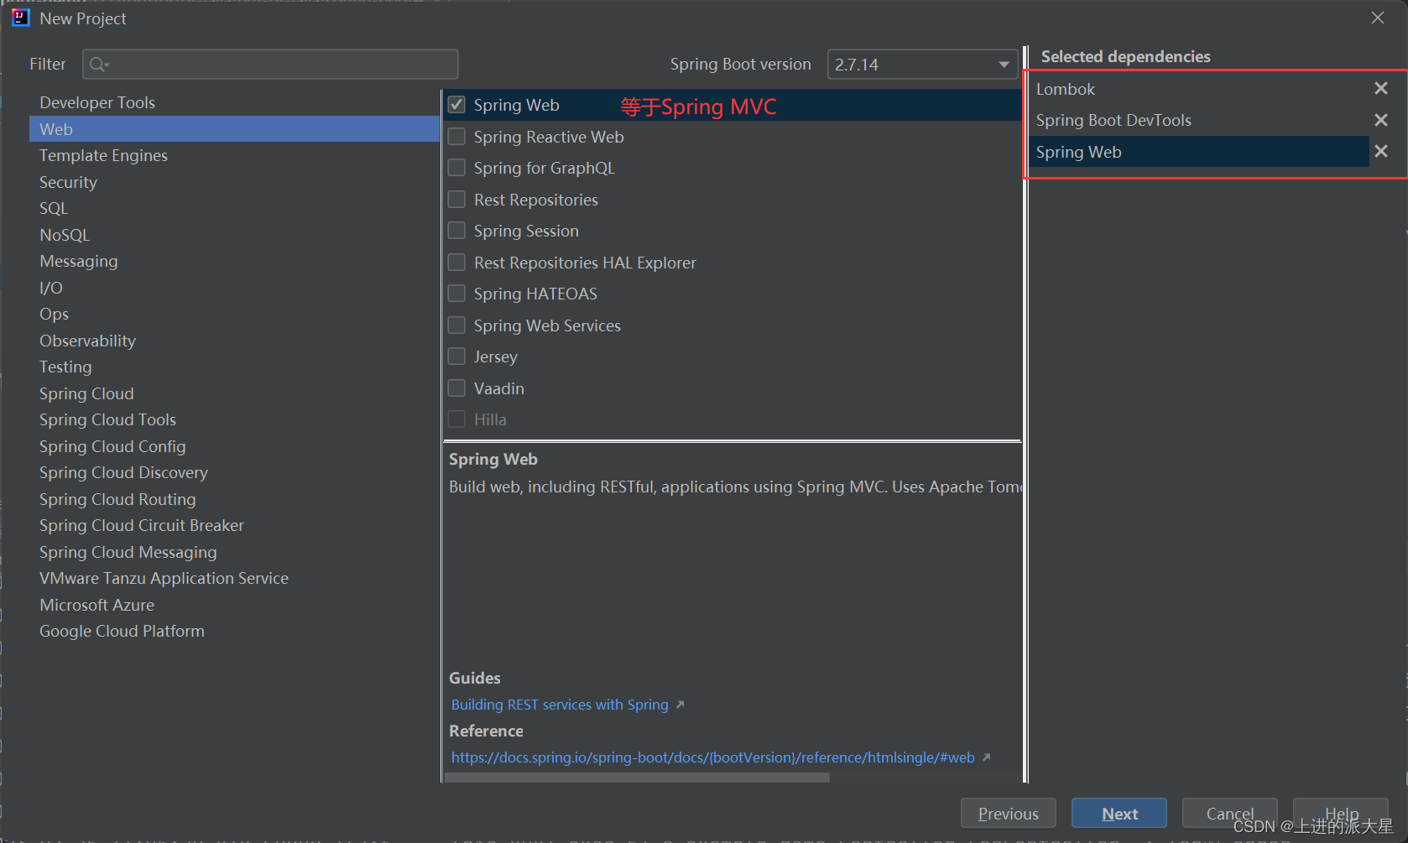Select Spring Cloud Tools category

(x=234, y=419)
